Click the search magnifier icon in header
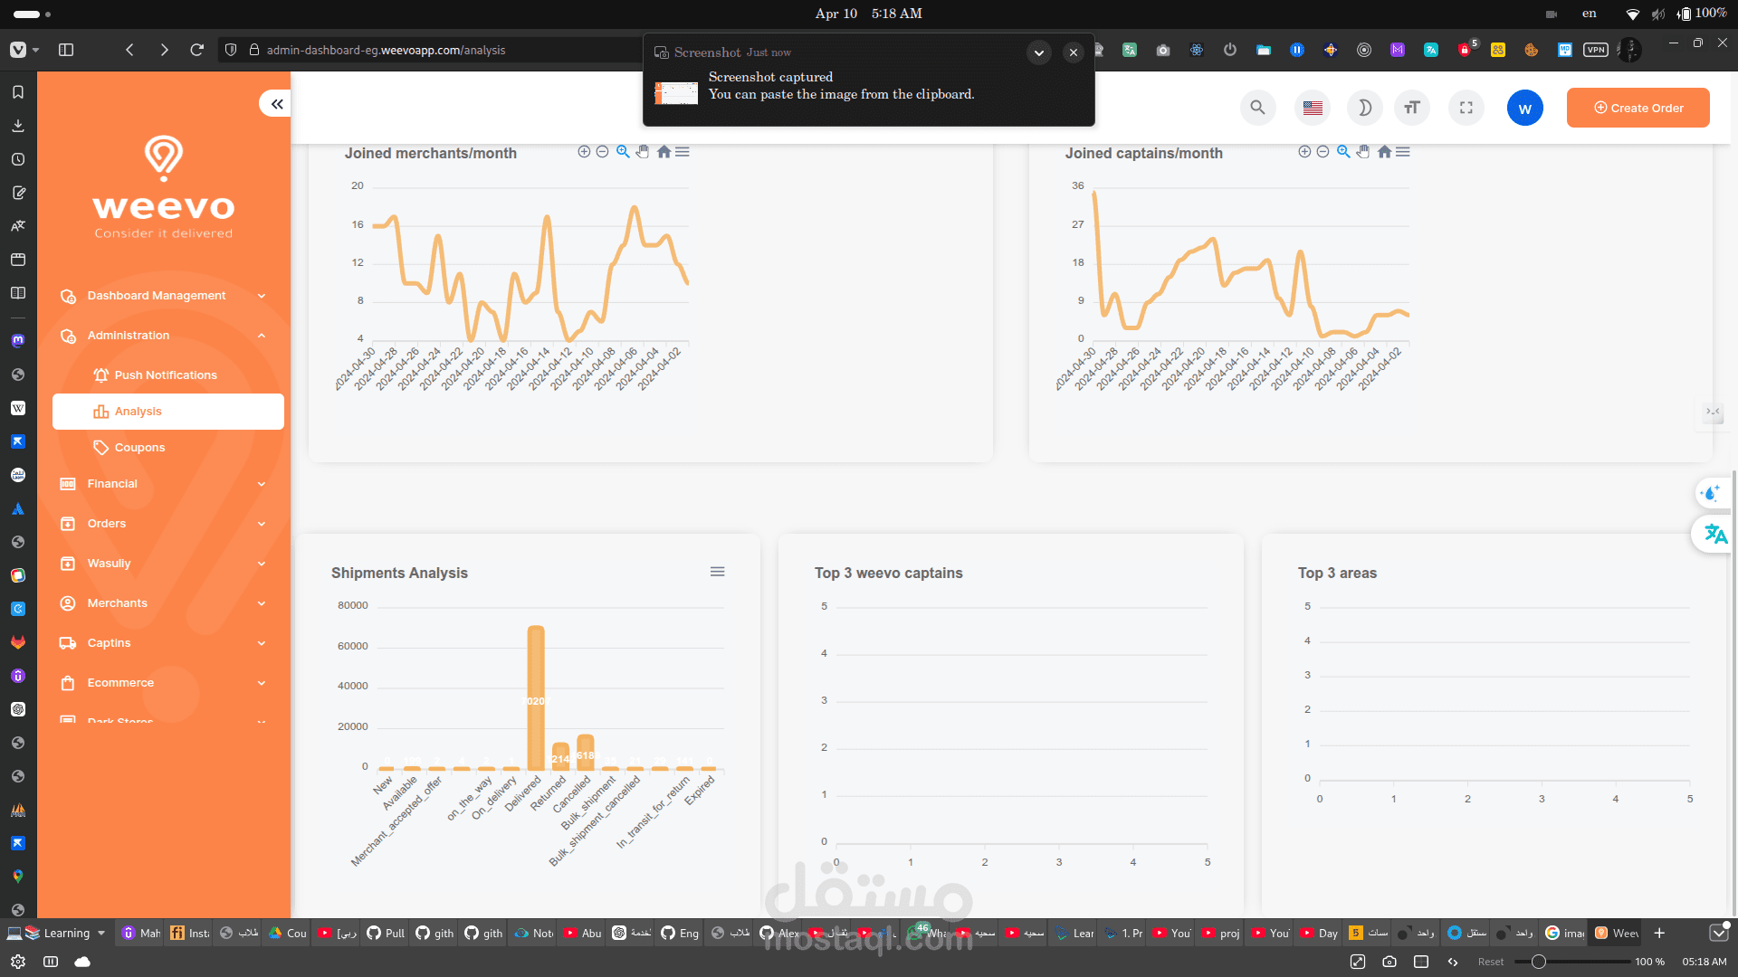The width and height of the screenshot is (1738, 977). (1257, 108)
